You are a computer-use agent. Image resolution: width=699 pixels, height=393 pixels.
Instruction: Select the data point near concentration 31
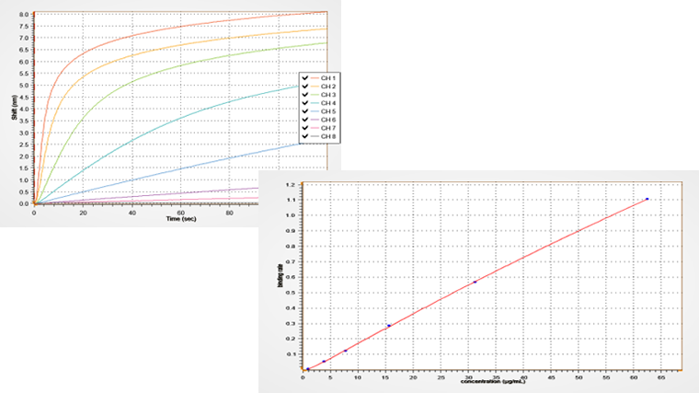click(475, 282)
